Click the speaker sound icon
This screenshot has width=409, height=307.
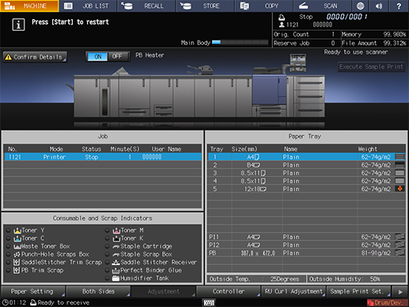[x=379, y=6]
